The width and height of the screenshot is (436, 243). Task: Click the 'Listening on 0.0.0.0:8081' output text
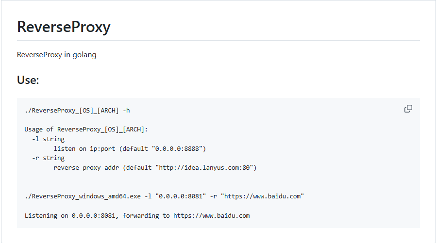69,215
